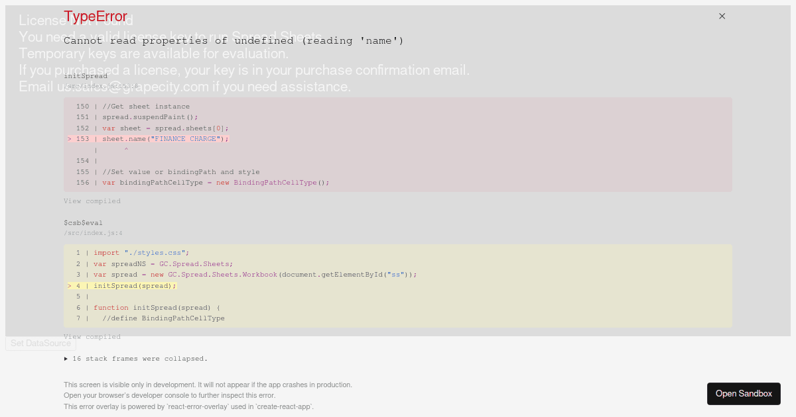This screenshot has height=417, width=796.
Task: Select the initSpread stack frame title
Action: (x=86, y=75)
